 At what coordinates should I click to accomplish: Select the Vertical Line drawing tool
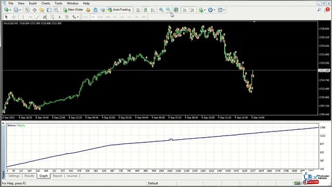coord(23,17)
